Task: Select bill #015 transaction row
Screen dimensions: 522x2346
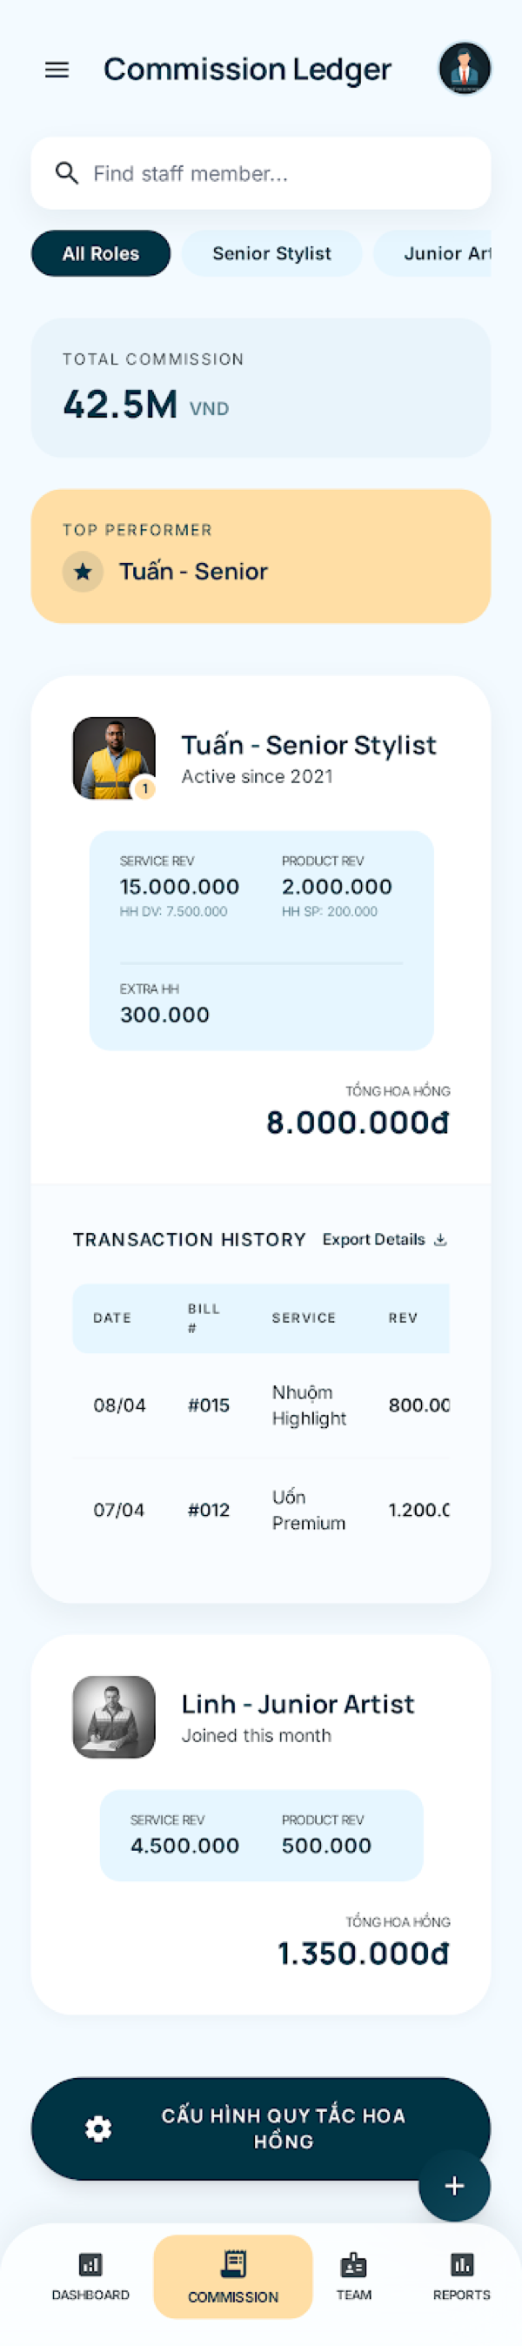Action: tap(260, 1405)
